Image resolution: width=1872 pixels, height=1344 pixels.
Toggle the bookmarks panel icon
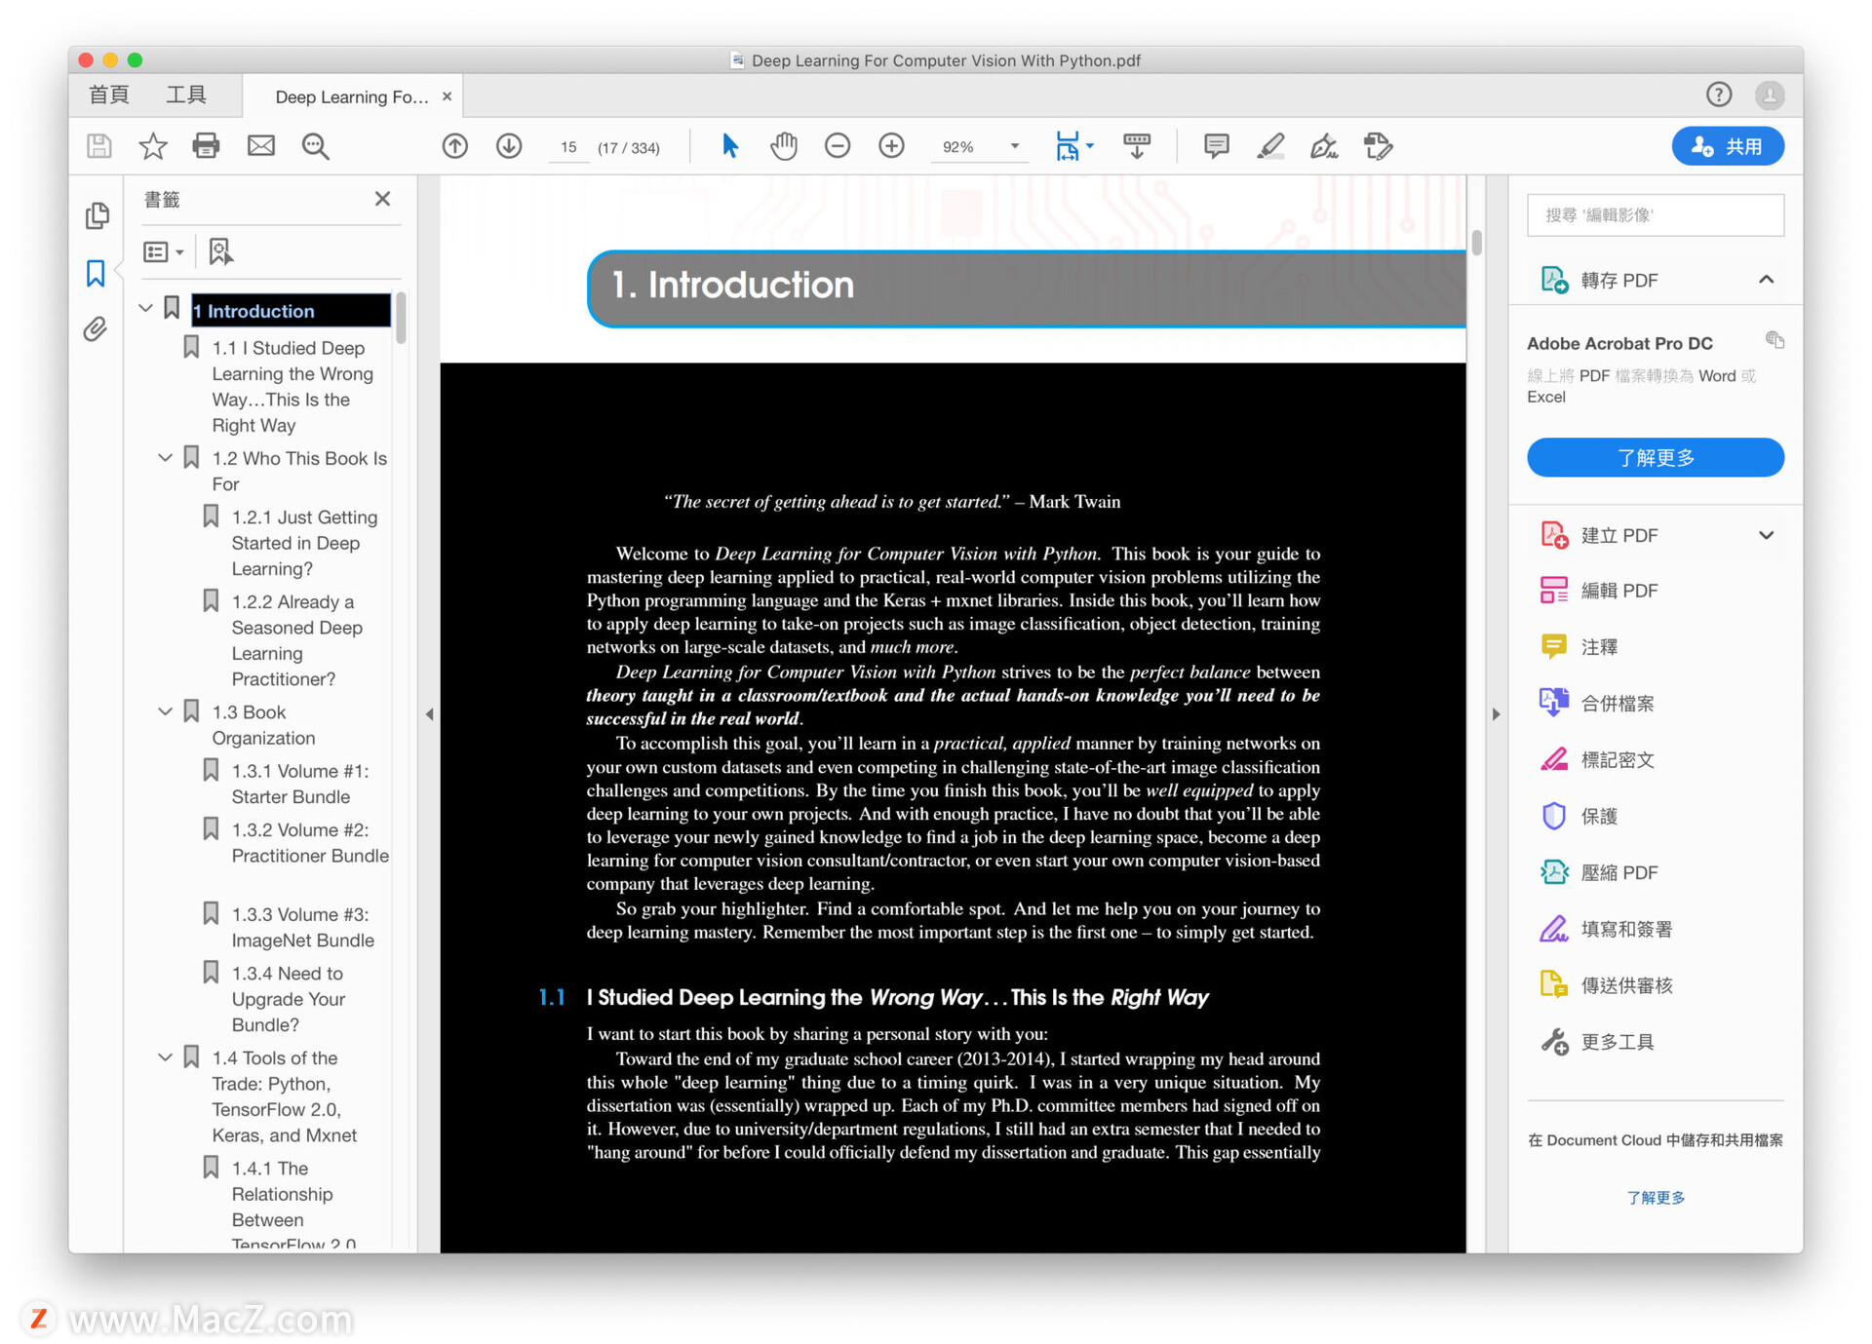tap(96, 273)
